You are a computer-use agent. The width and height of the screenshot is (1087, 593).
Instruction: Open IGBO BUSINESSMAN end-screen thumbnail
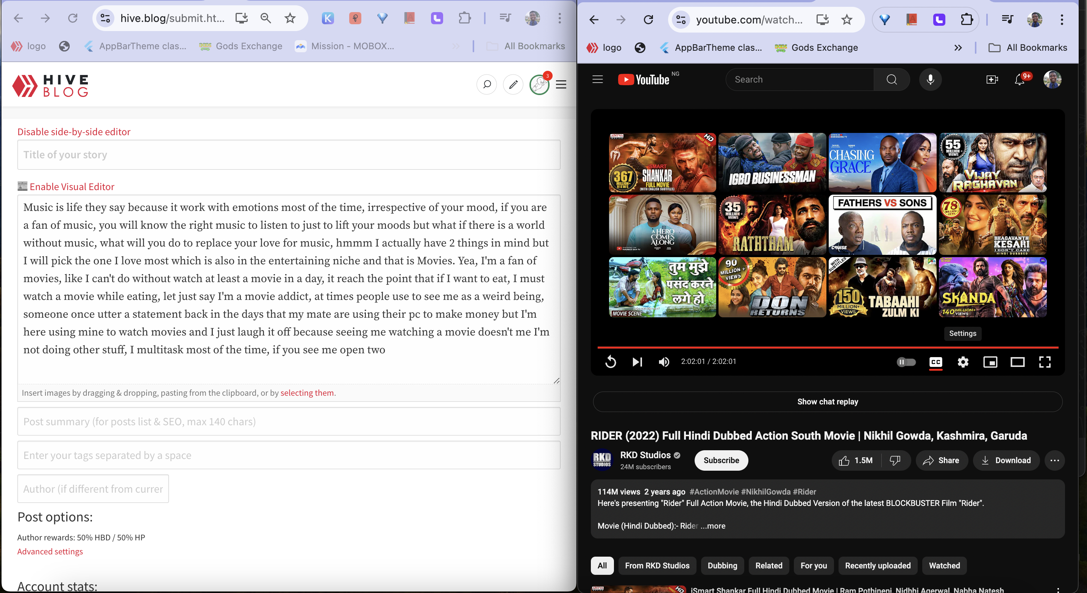tap(772, 163)
